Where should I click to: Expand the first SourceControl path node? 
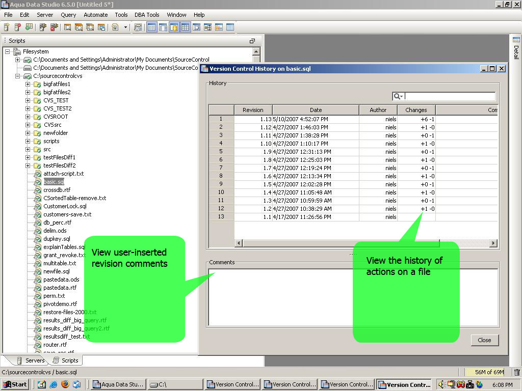click(x=17, y=60)
